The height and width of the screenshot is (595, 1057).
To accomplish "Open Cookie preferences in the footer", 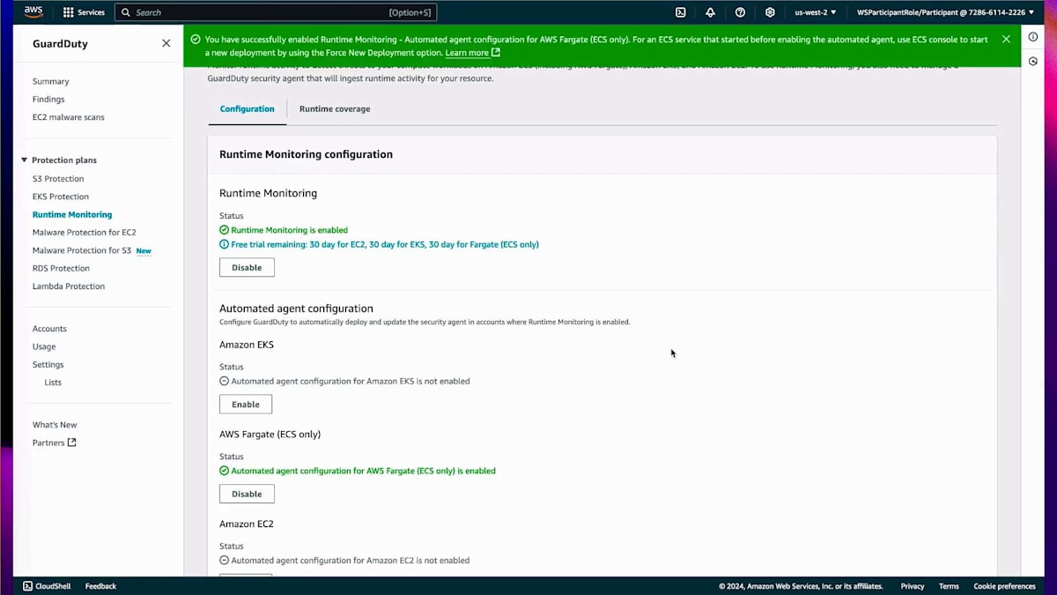I will tap(1004, 586).
